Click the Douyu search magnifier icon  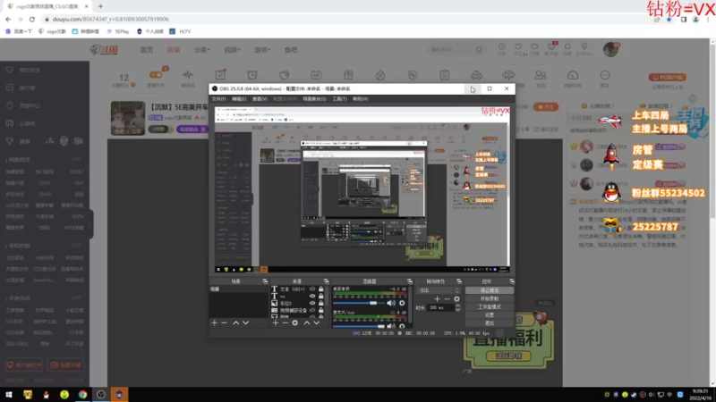(x=479, y=50)
